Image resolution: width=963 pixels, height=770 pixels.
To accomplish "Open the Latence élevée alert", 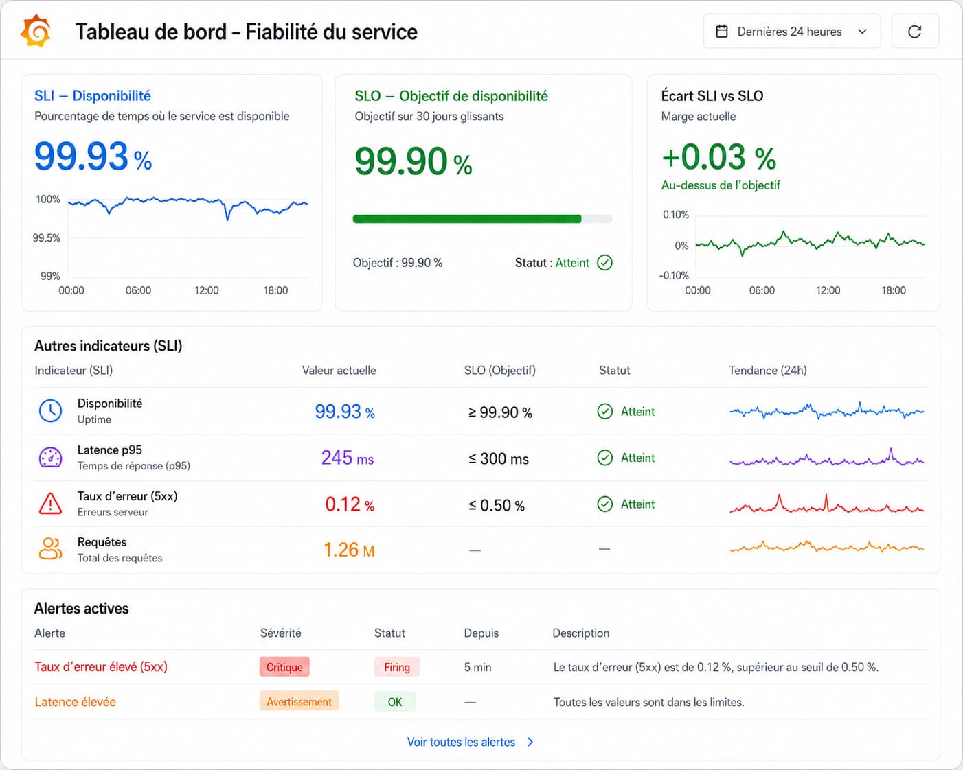I will 75,702.
